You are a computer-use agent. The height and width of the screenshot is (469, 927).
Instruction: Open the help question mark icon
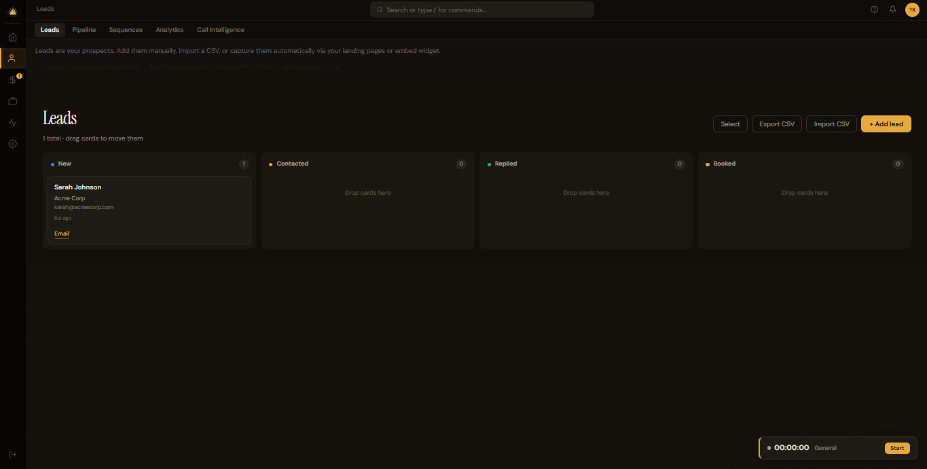click(x=874, y=10)
